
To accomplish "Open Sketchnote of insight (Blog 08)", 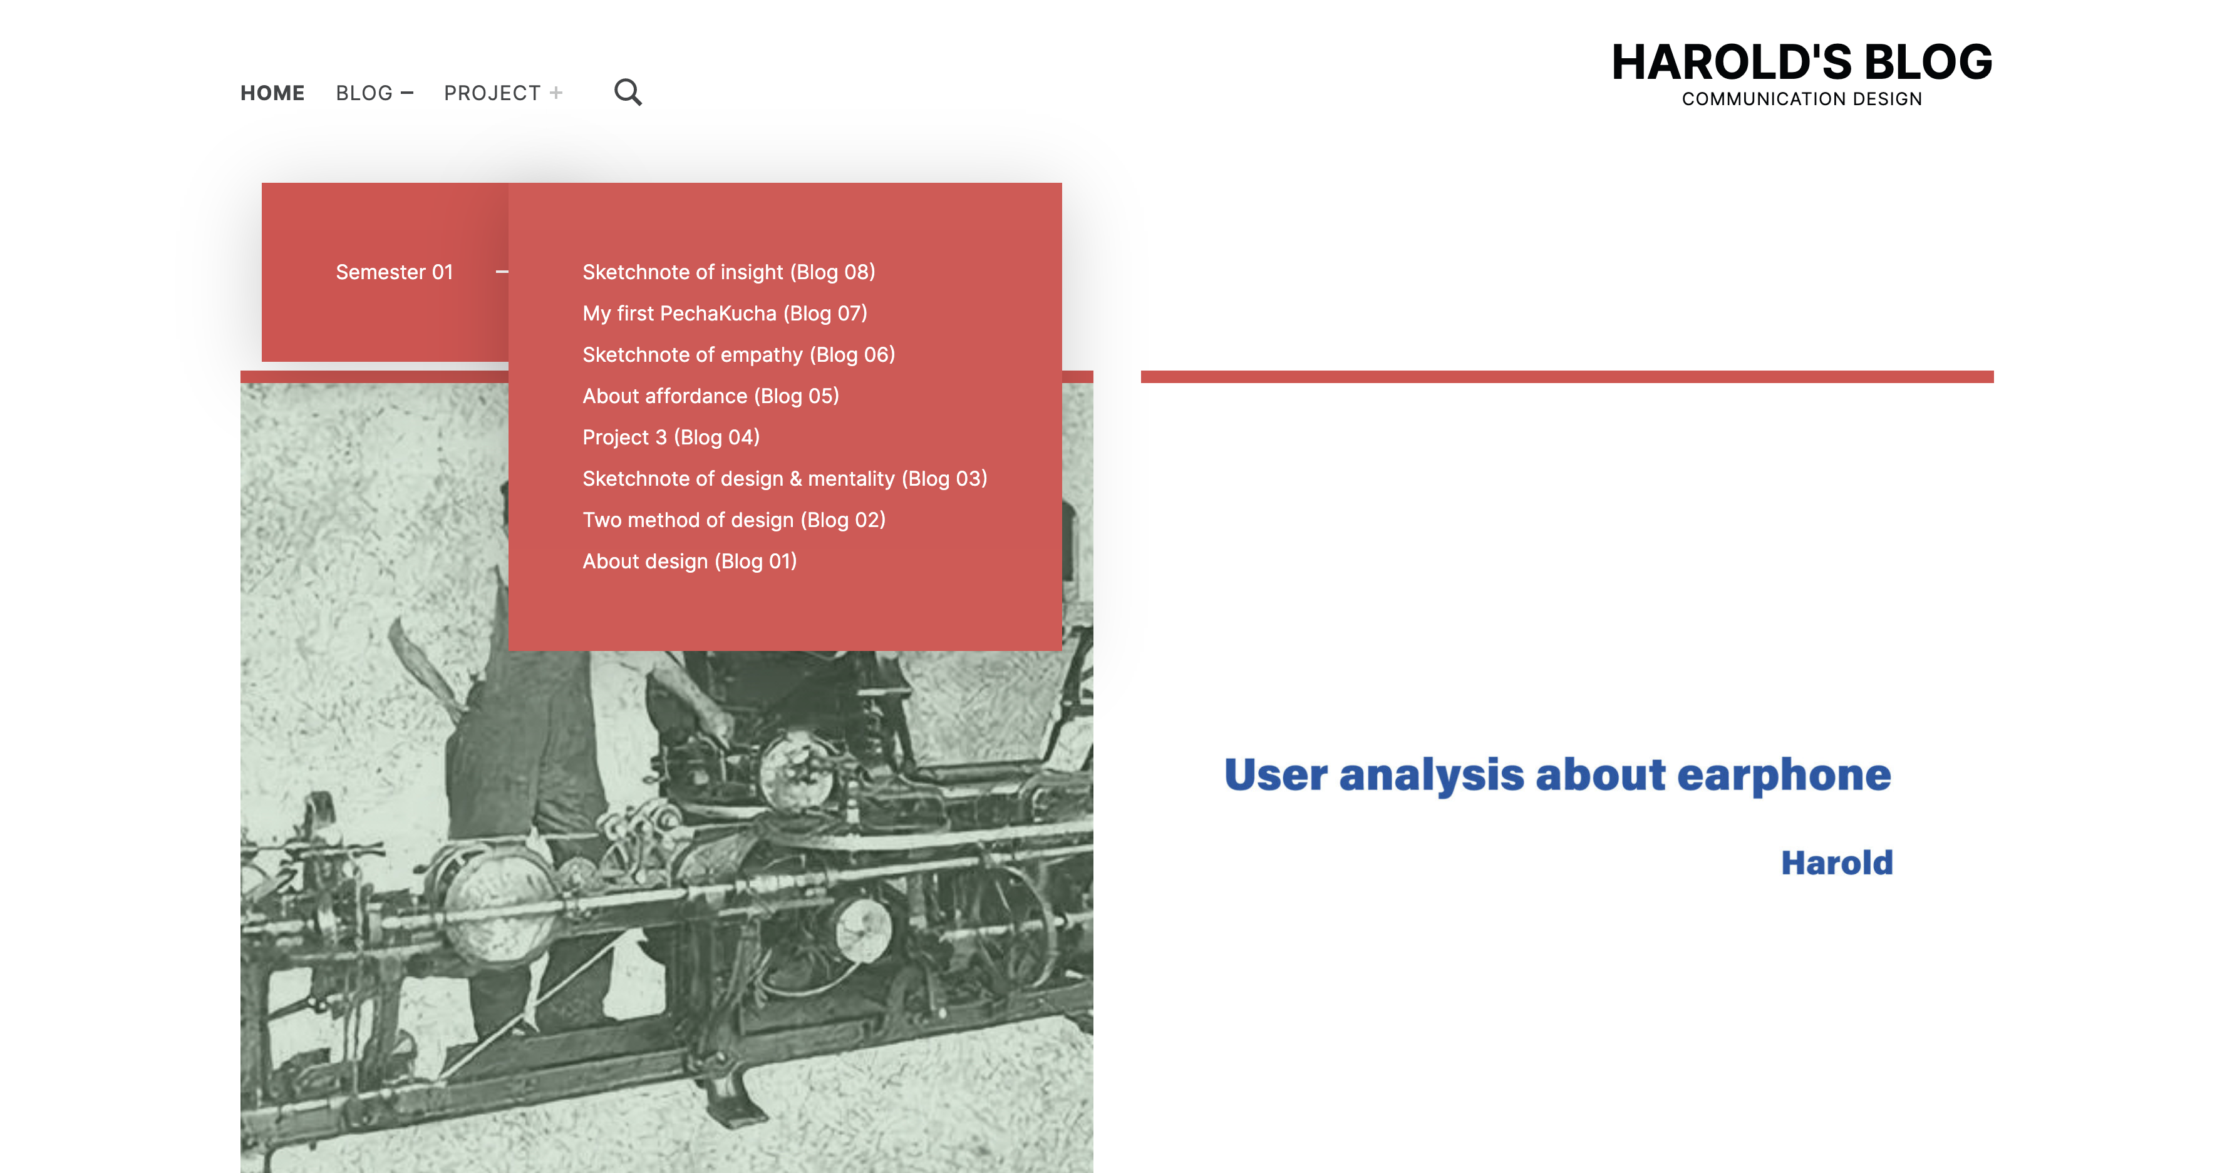I will click(x=728, y=272).
